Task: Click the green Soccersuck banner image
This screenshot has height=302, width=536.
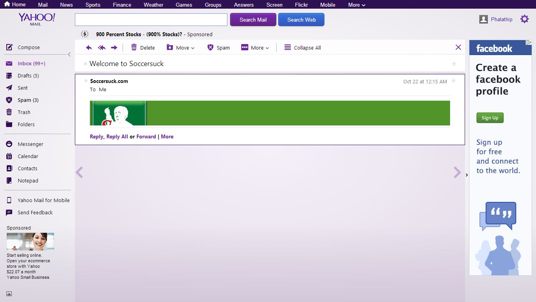Action: [x=270, y=113]
